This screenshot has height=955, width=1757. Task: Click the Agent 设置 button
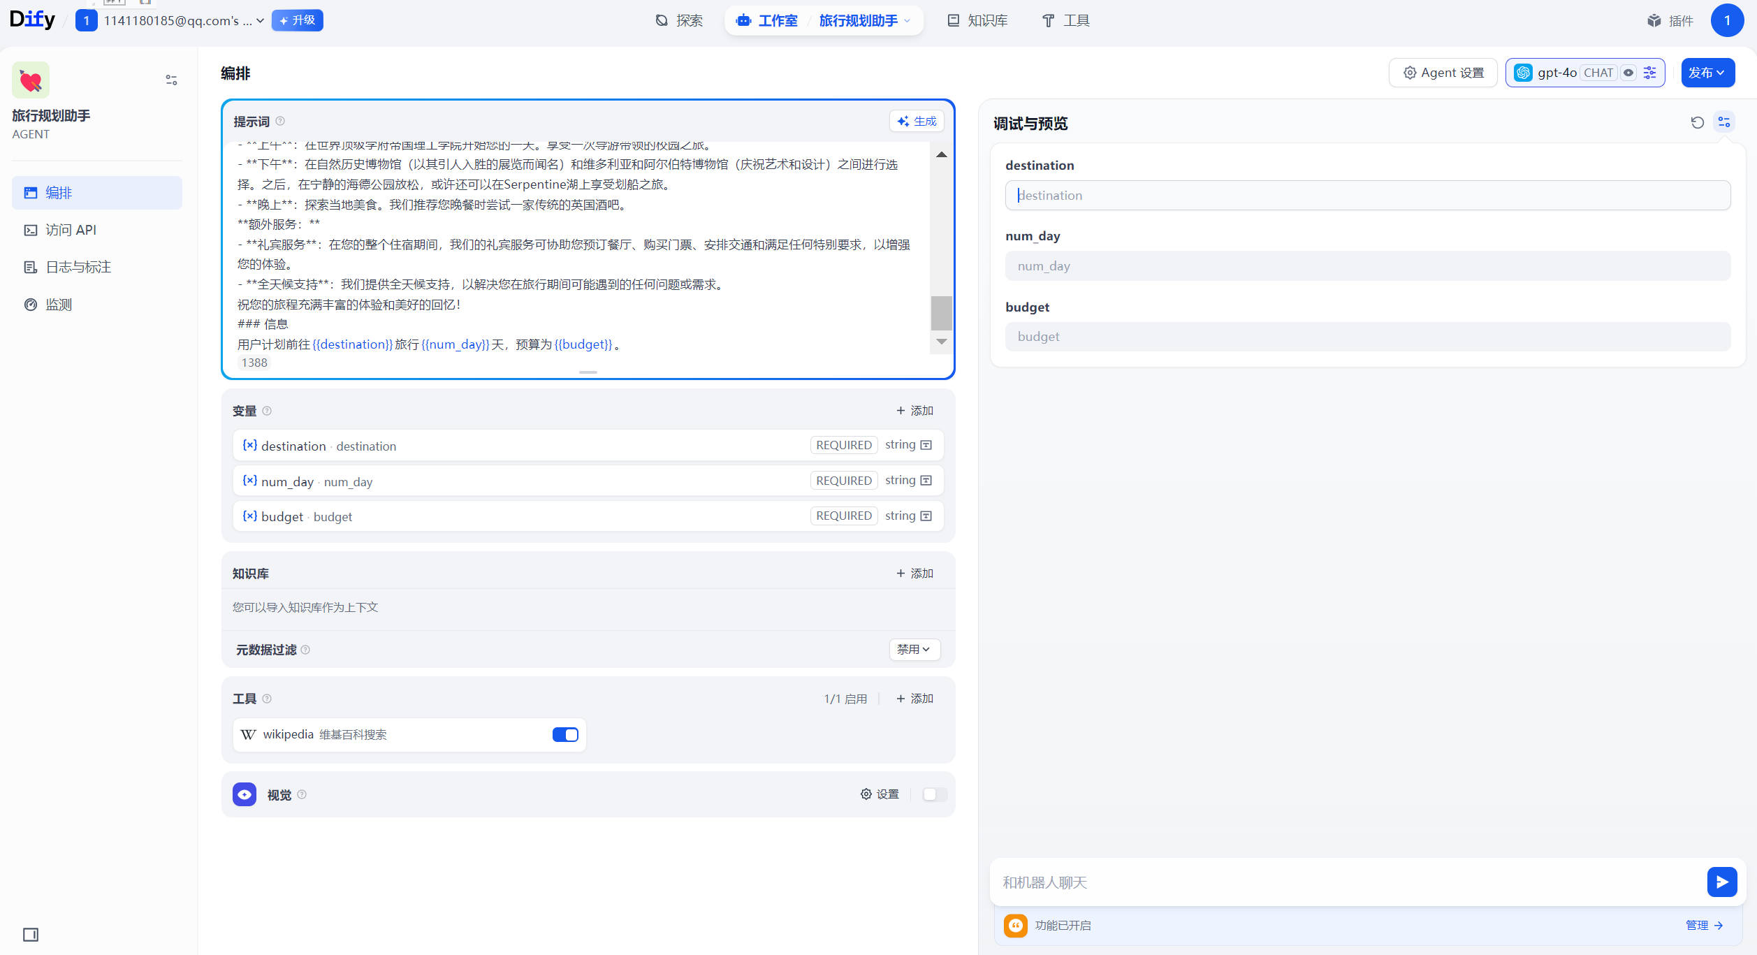pyautogui.click(x=1443, y=73)
